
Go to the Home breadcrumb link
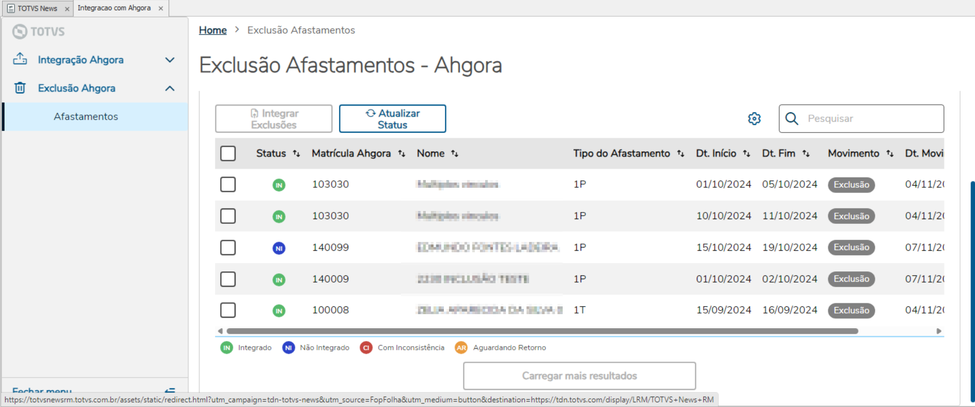tap(213, 30)
